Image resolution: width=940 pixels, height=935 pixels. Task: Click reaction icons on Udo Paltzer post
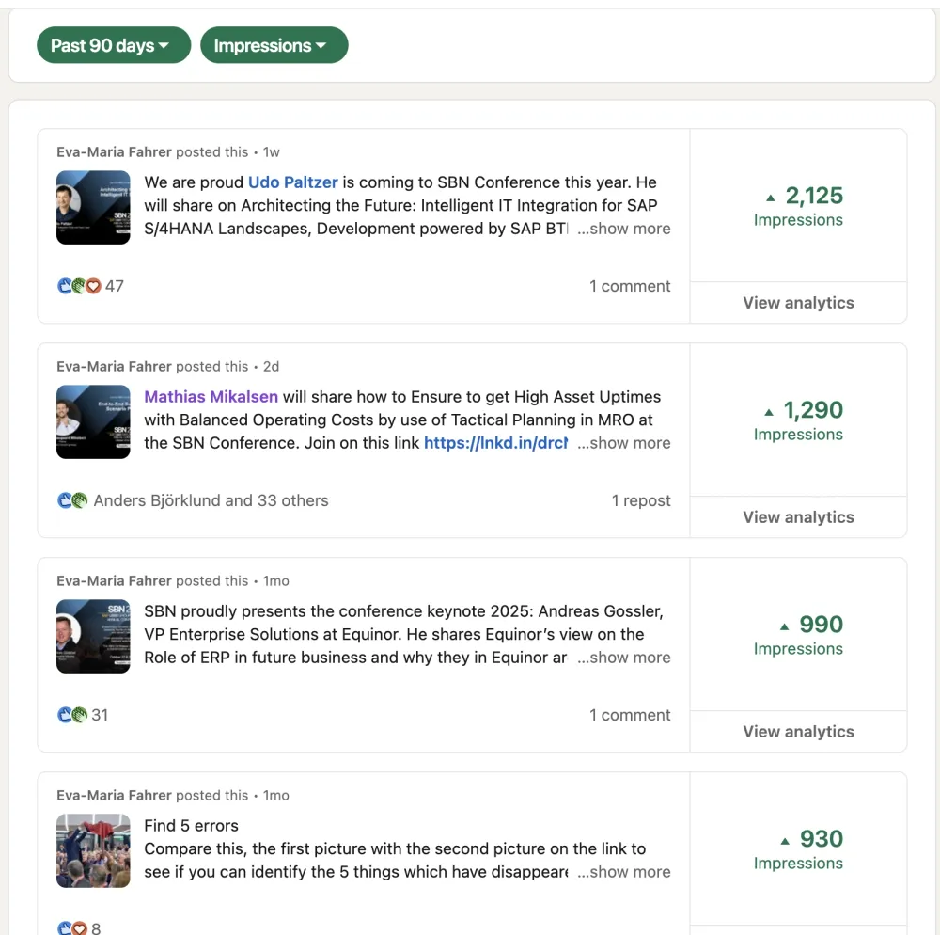pos(79,286)
